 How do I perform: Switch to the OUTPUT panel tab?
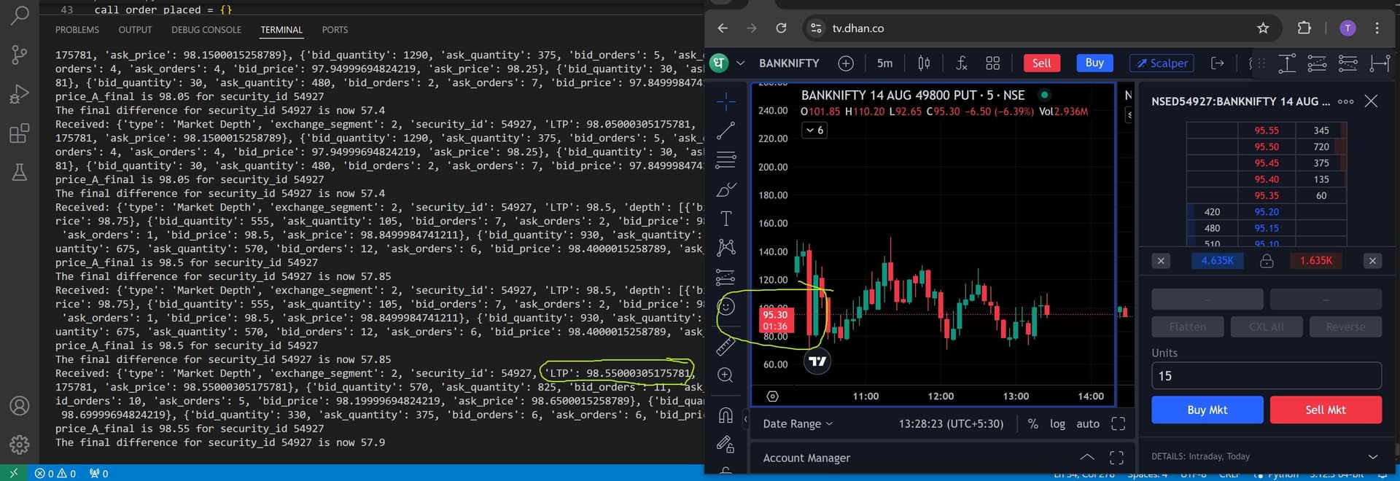point(135,30)
